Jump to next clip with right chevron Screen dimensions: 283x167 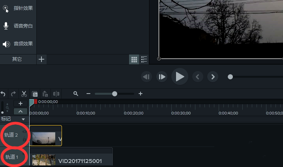(213, 77)
